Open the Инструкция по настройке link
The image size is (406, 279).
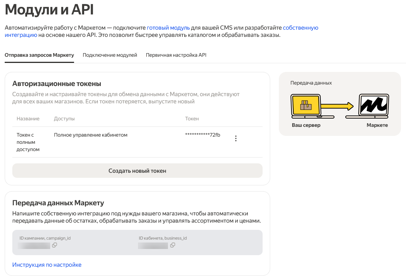(47, 265)
